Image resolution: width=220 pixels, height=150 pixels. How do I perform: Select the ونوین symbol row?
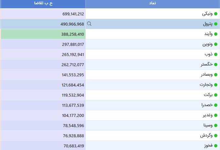coord(153,44)
